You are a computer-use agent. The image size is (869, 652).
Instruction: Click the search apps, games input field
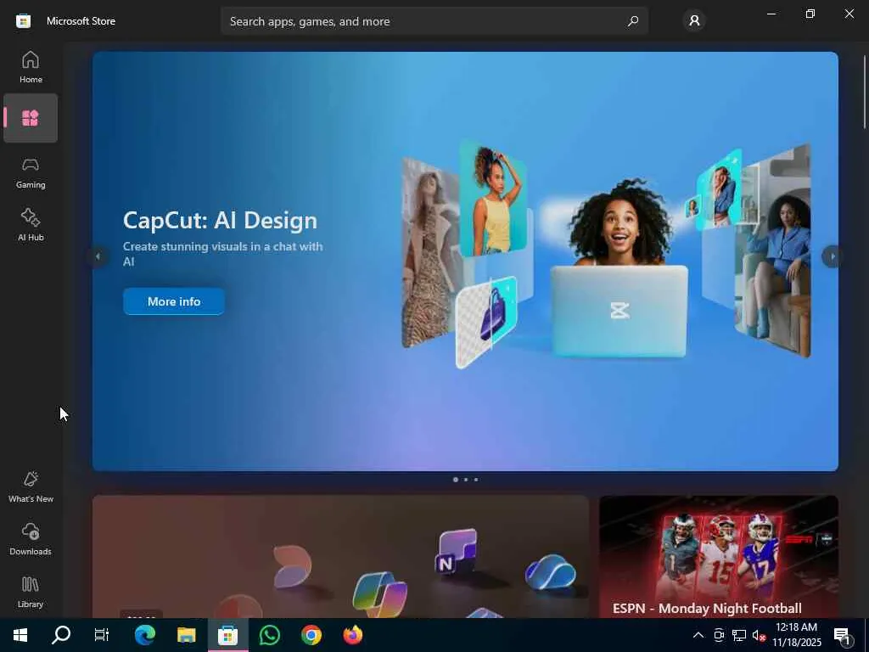click(434, 21)
